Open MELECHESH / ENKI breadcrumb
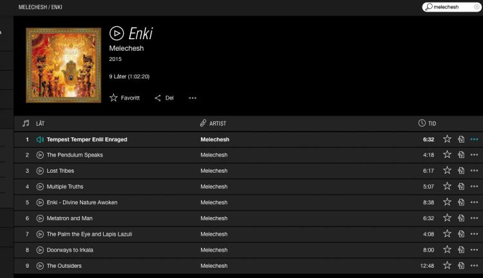Image resolution: width=483 pixels, height=278 pixels. (x=41, y=7)
